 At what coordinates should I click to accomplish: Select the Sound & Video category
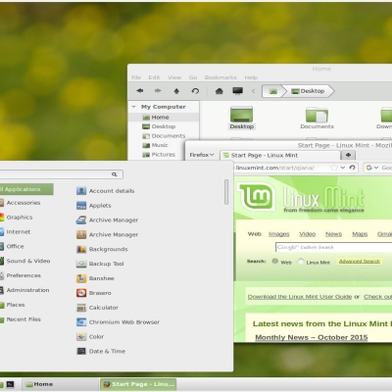[x=26, y=261]
